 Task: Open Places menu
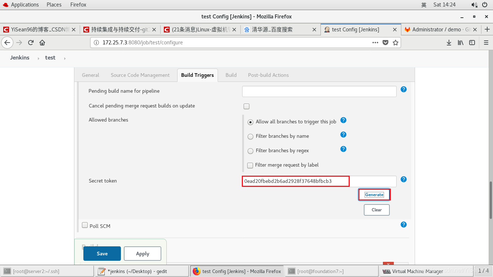(x=54, y=5)
